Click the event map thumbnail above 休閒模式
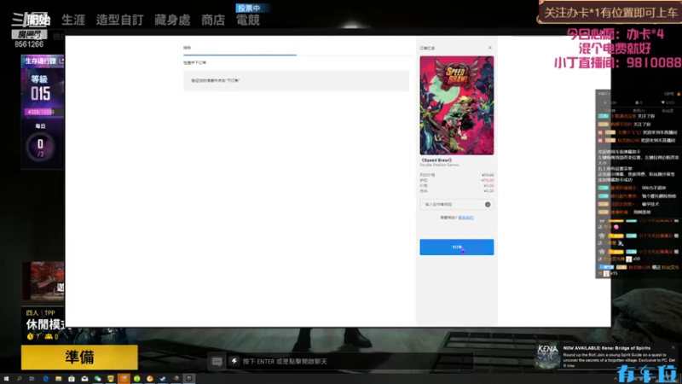Screen dimensions: 682x384 (43, 282)
